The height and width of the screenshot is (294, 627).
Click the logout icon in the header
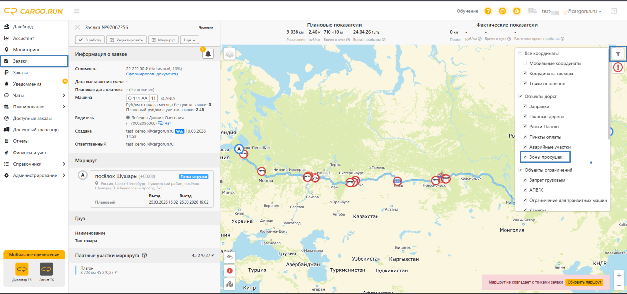point(614,11)
